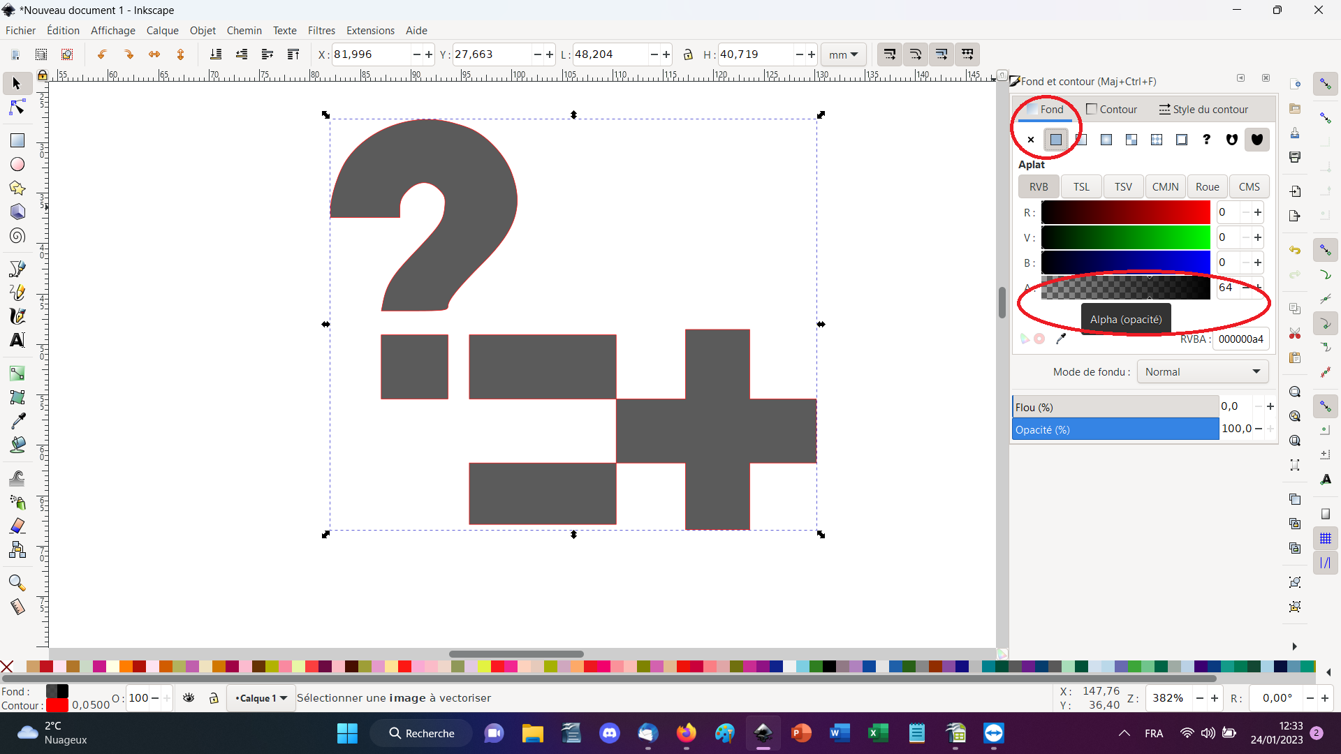Select the Rectangle tool
This screenshot has height=754, width=1341.
17,140
